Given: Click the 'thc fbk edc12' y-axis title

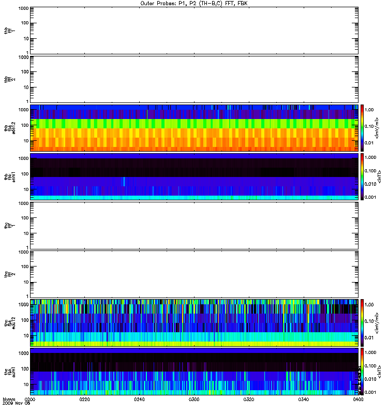Looking at the screenshot, I should coord(10,323).
